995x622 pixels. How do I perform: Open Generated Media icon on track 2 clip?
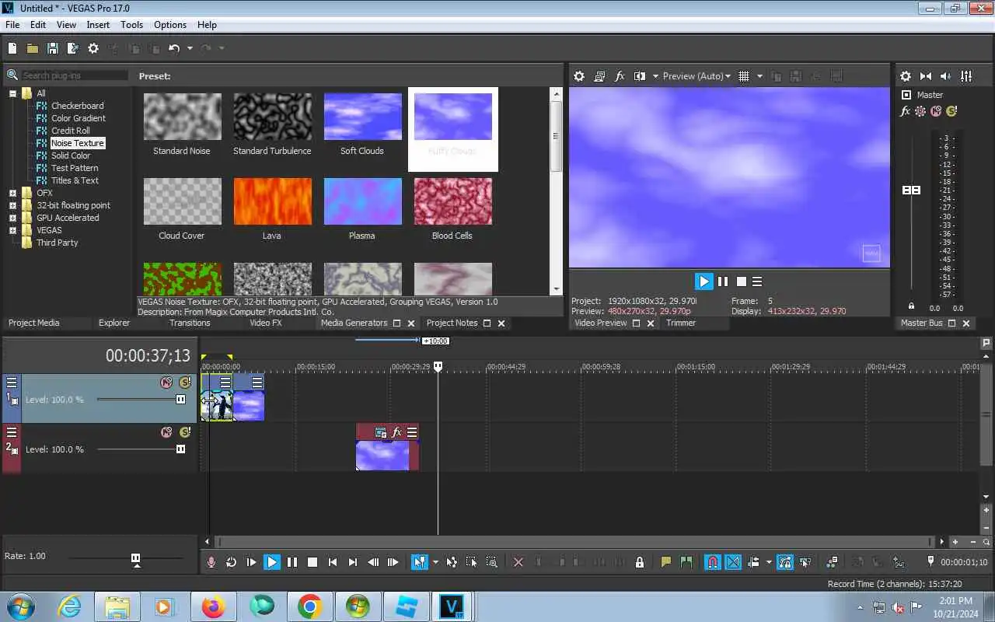coord(381,432)
